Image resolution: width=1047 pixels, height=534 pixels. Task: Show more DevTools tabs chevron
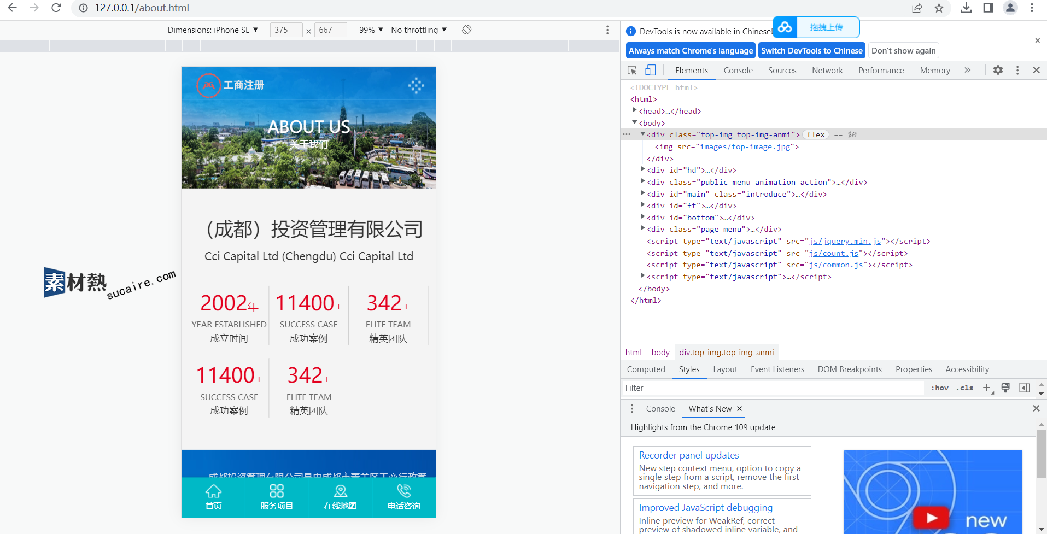pos(968,70)
